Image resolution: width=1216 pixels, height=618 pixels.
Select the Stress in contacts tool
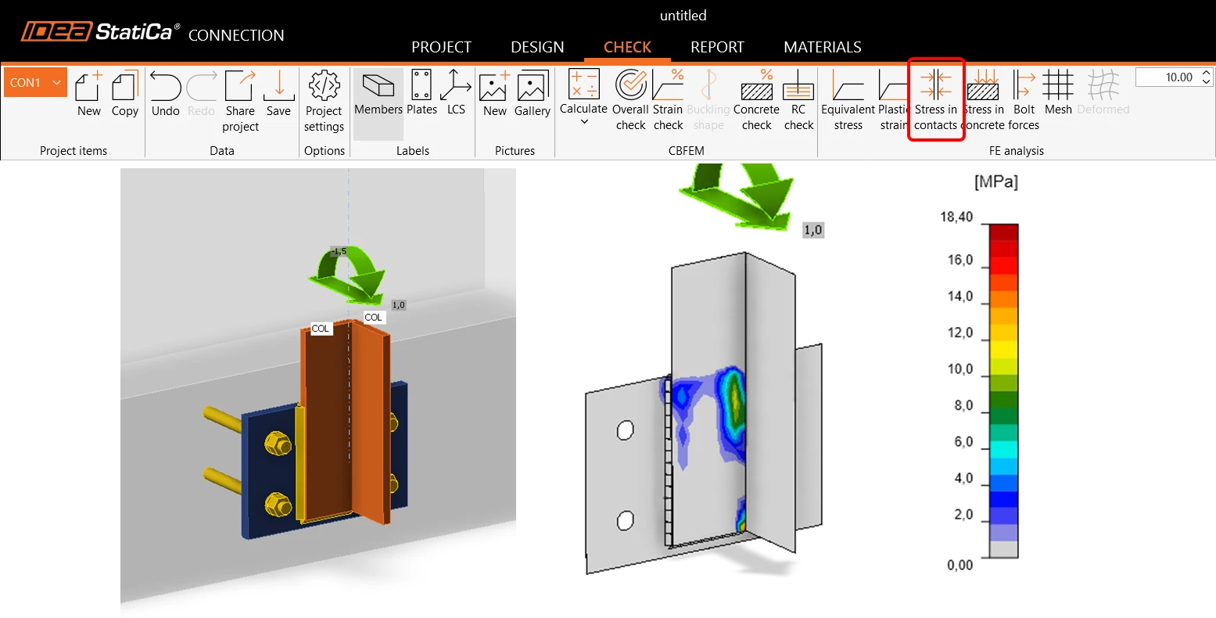tap(935, 100)
